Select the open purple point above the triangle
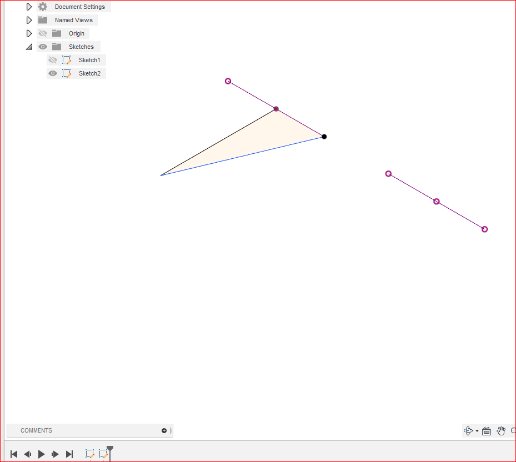516x462 pixels. pyautogui.click(x=228, y=81)
